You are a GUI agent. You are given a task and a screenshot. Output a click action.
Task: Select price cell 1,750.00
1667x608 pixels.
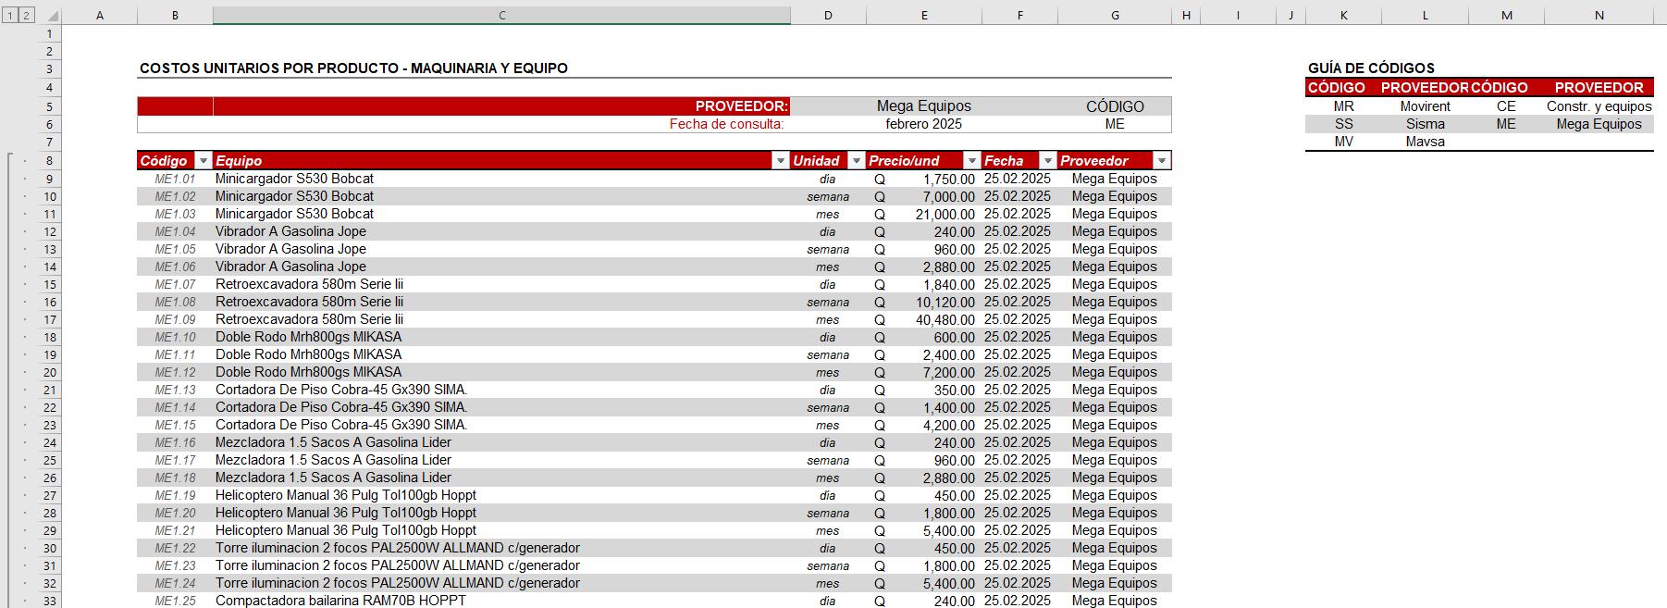point(924,179)
